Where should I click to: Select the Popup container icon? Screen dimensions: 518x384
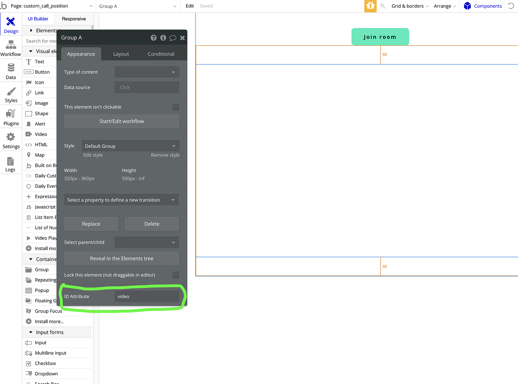click(28, 290)
